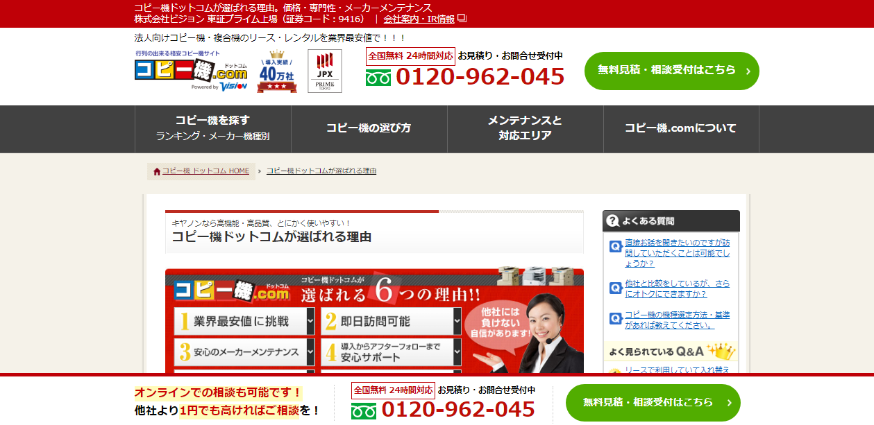Image resolution: width=874 pixels, height=425 pixels.
Task: Click the JPX PRIME badge
Action: (x=325, y=71)
